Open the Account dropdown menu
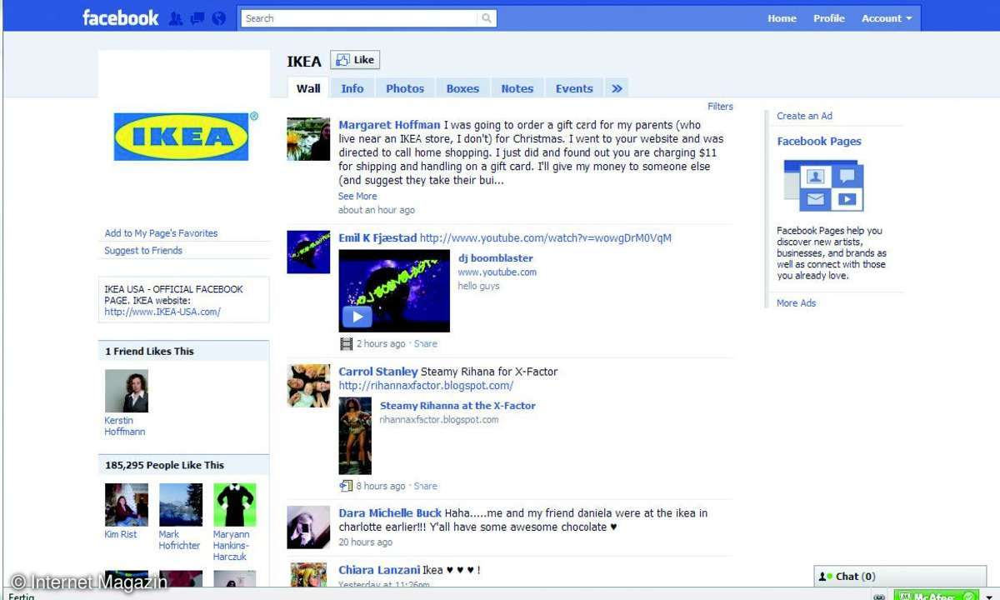The height and width of the screenshot is (600, 1000). (887, 18)
